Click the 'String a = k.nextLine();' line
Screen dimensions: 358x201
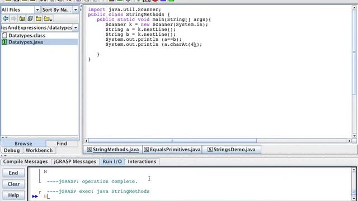pos(140,30)
